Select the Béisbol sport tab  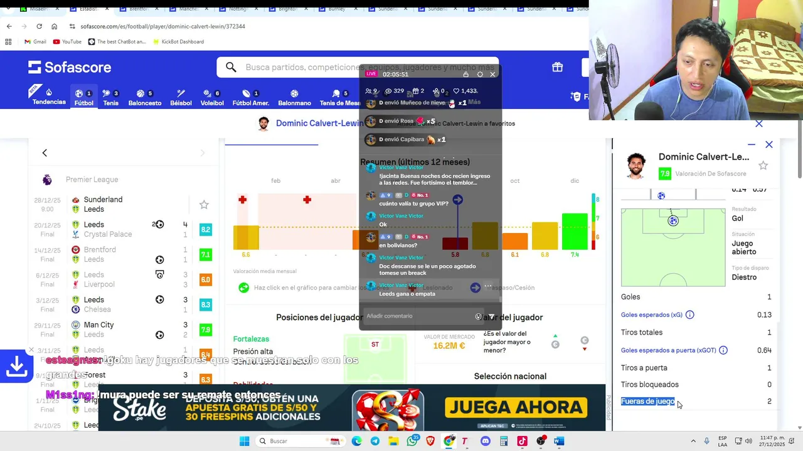click(x=181, y=97)
